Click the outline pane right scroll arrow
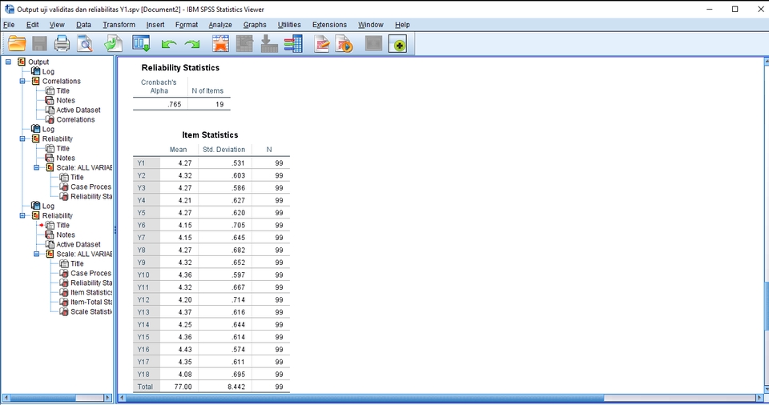This screenshot has width=769, height=405. (x=108, y=398)
